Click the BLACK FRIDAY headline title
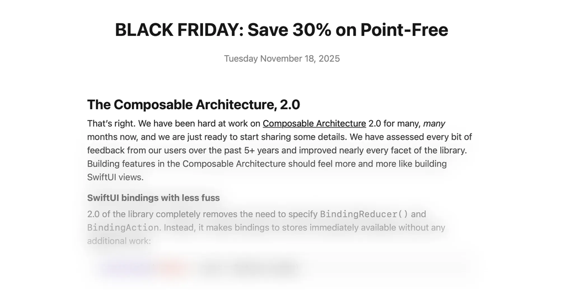The image size is (565, 290). [281, 30]
